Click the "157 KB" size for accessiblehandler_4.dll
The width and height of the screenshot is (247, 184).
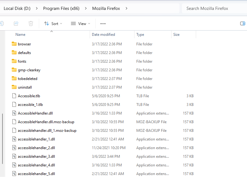pos(188,165)
